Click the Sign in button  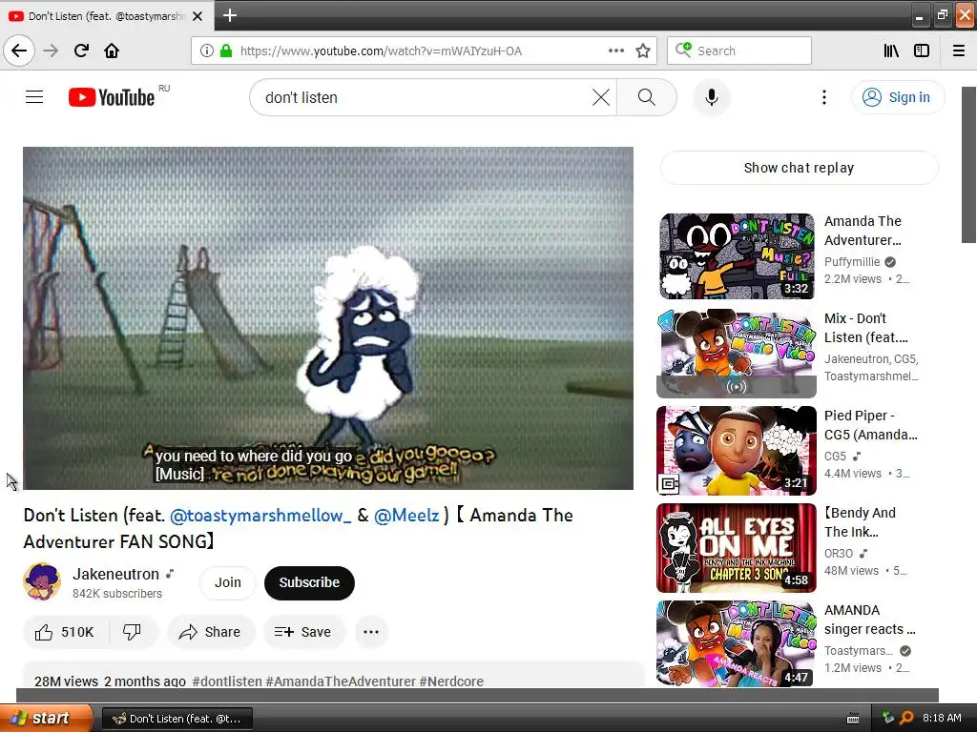tap(898, 97)
